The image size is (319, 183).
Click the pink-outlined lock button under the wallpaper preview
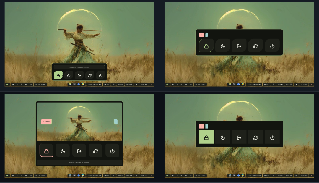coord(46,150)
